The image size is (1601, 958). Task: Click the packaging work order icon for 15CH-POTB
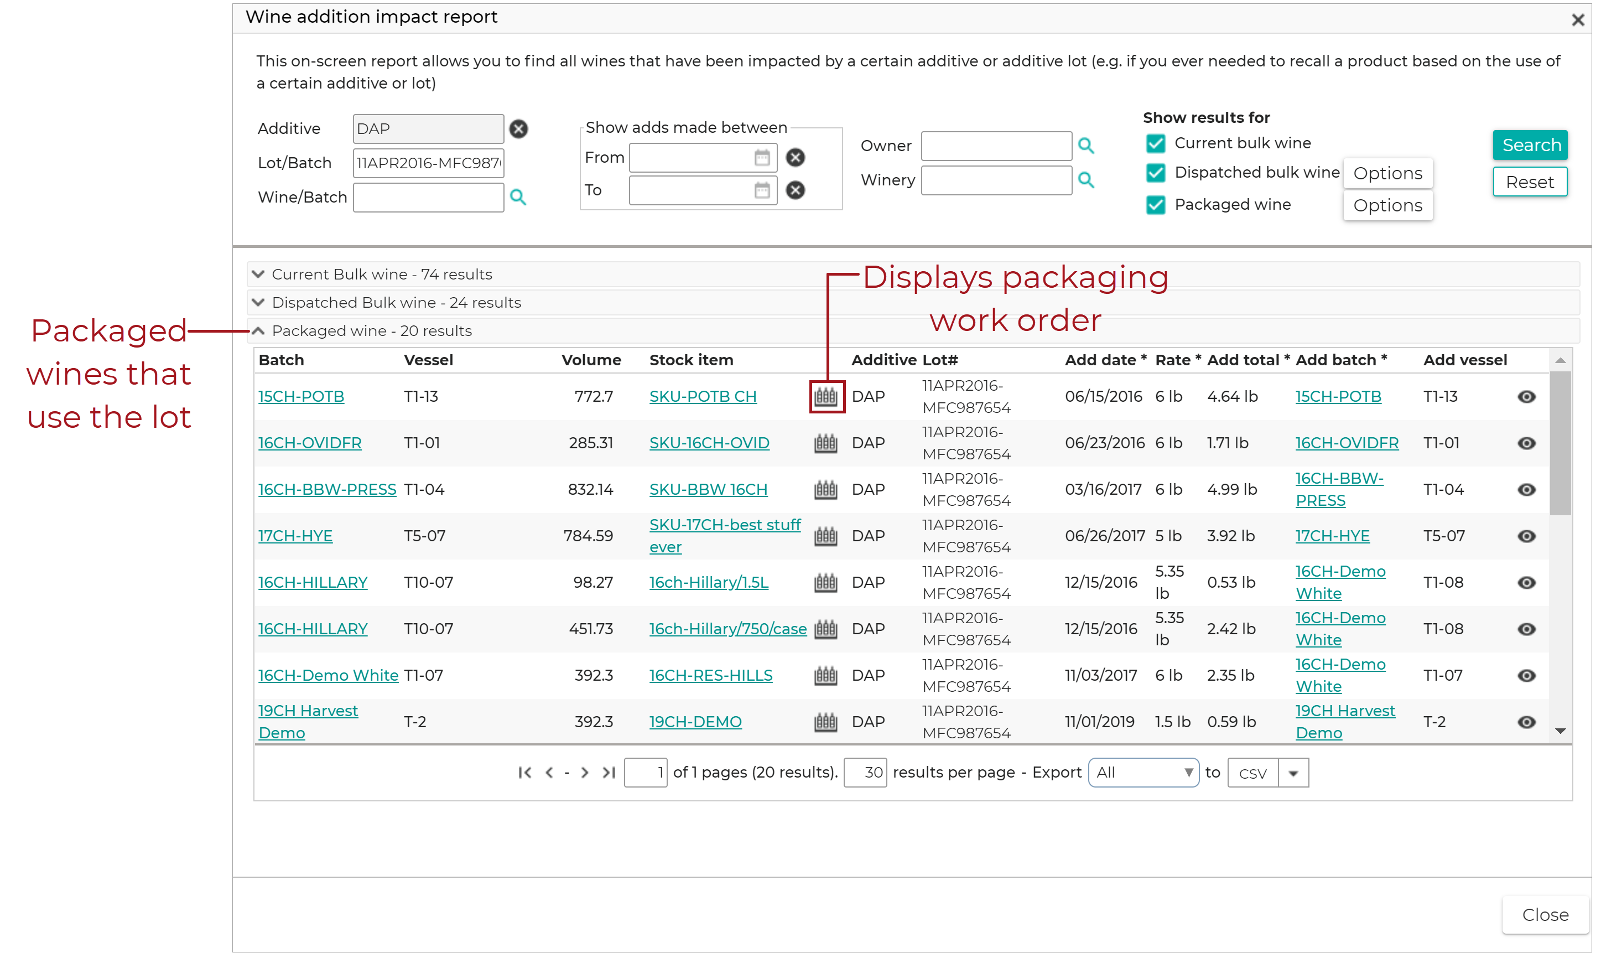click(827, 396)
